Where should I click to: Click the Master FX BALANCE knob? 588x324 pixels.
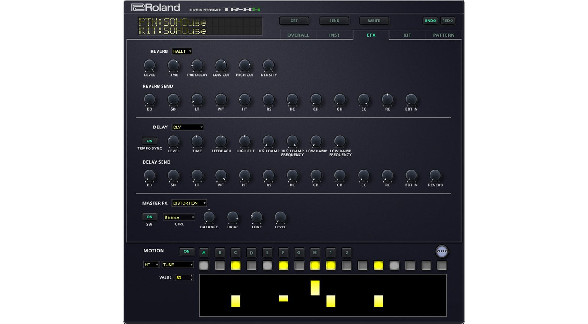tap(209, 217)
